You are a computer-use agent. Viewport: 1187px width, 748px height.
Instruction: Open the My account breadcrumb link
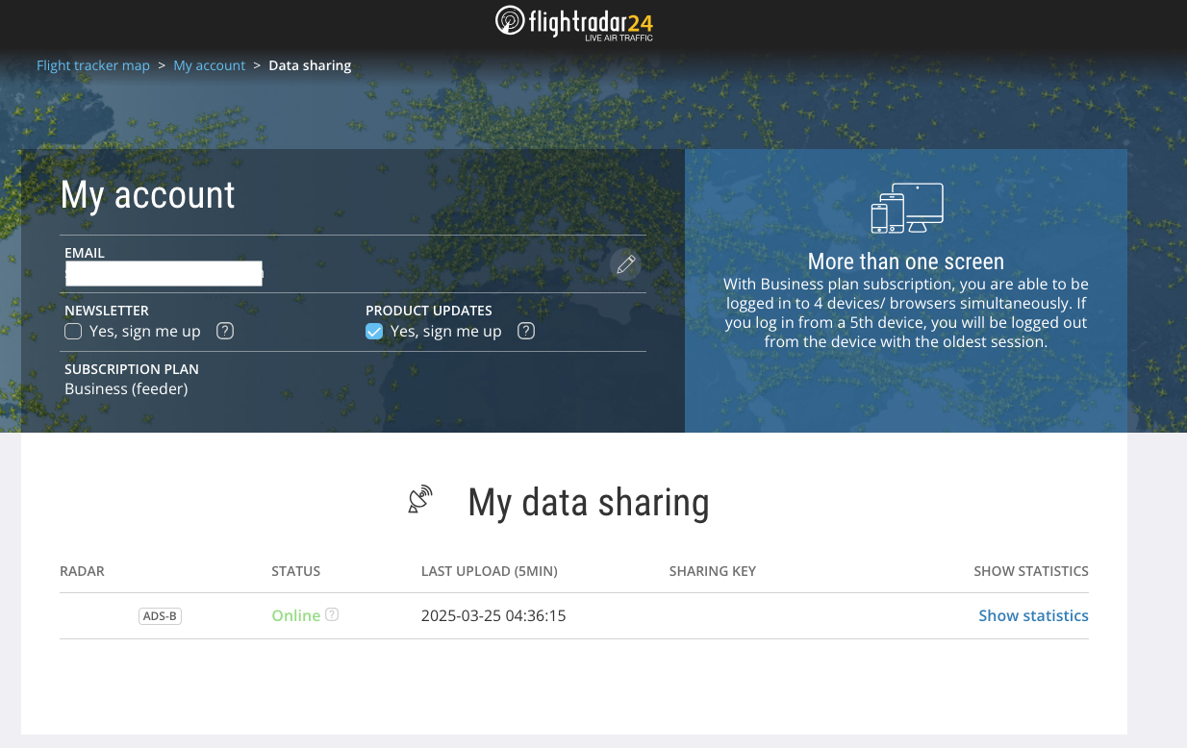tap(209, 65)
